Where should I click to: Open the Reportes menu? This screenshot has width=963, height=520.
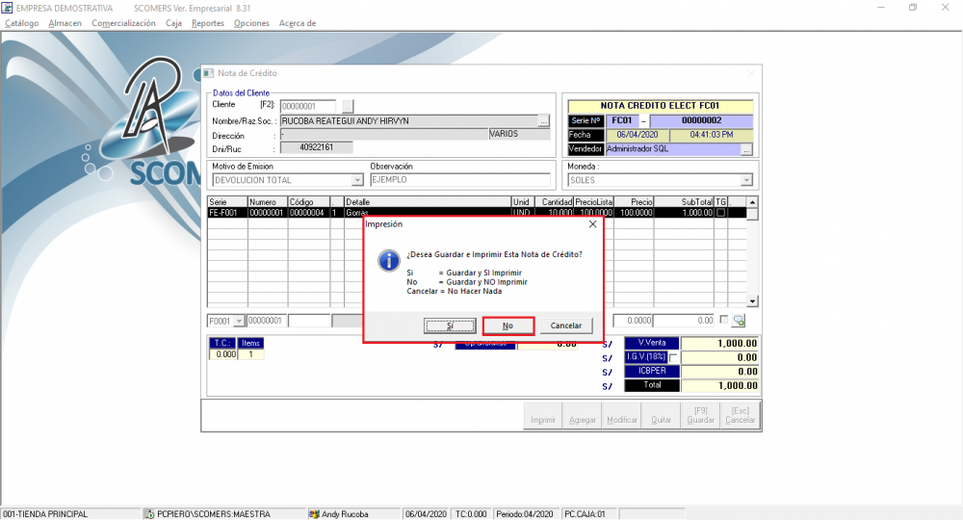[208, 23]
